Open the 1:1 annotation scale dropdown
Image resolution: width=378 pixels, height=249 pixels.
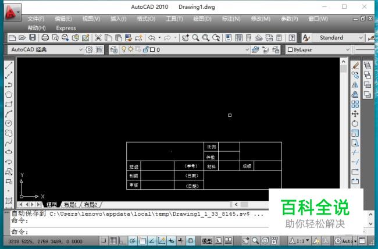tap(308, 240)
